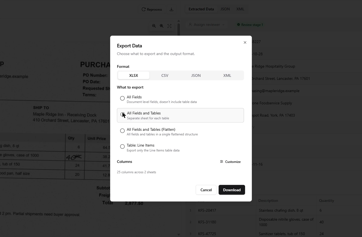Click the Download button

coord(232,190)
